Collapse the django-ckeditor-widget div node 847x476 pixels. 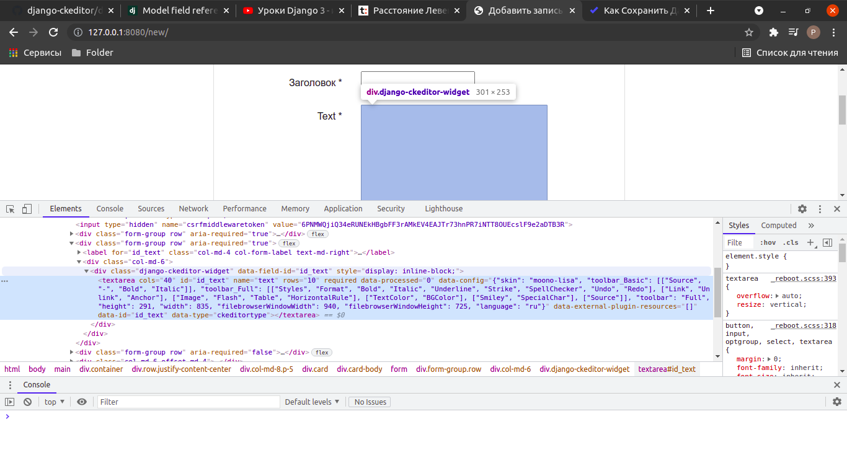(87, 271)
